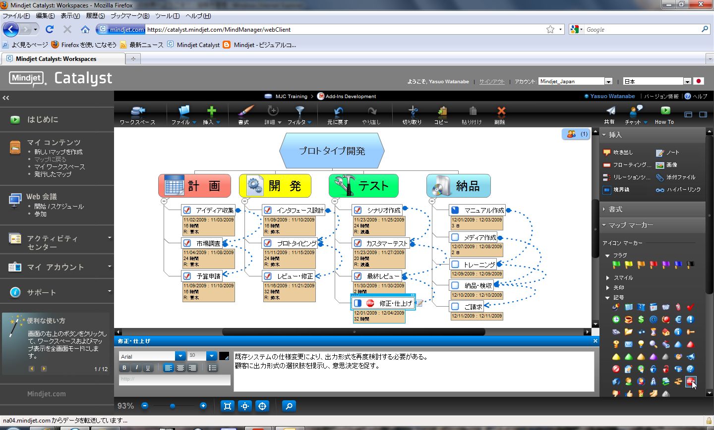Click the MJC Training breadcrumb

coord(291,97)
